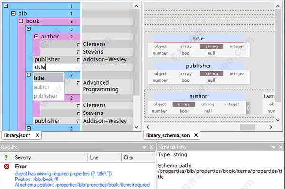
Task: Collapse the book array node
Action: (x=21, y=21)
